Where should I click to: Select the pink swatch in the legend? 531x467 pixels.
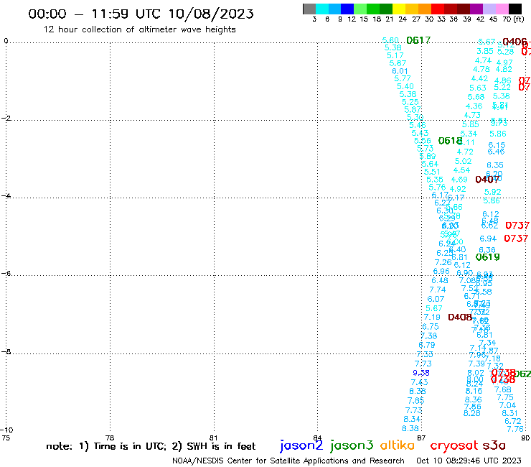[x=502, y=9]
